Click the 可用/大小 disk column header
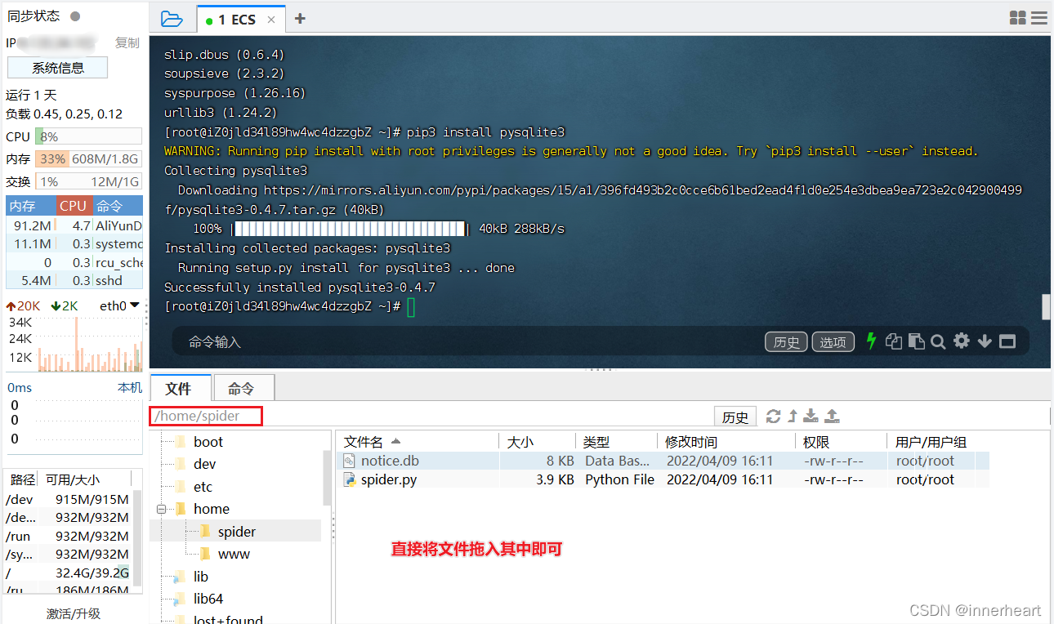This screenshot has width=1054, height=624. point(73,479)
